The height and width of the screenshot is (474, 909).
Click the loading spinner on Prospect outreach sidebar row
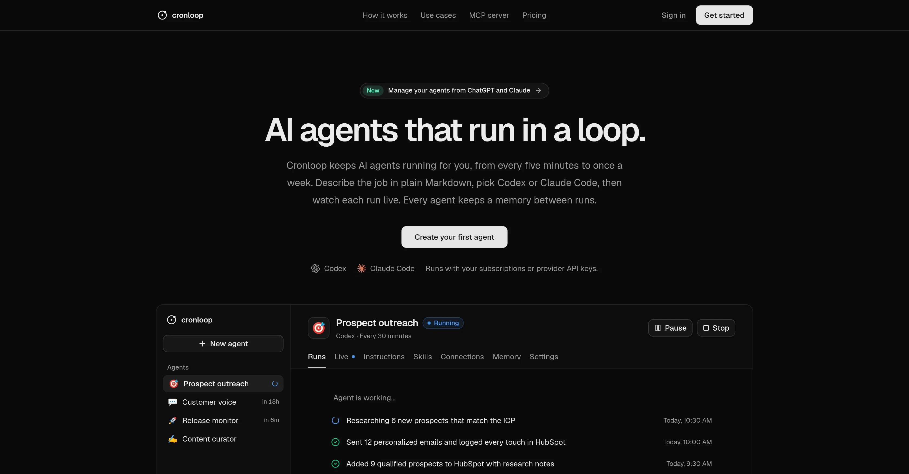tap(275, 384)
